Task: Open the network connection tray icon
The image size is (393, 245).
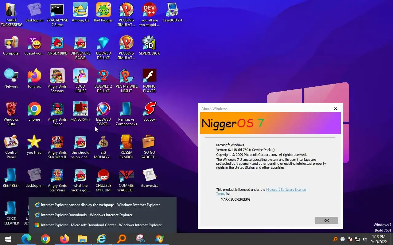Action: [x=357, y=239]
